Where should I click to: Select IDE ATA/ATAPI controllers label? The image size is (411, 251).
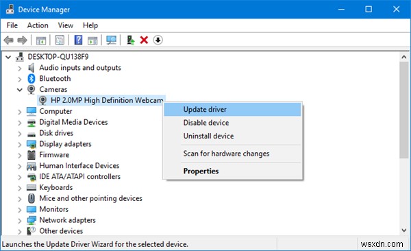(x=80, y=177)
